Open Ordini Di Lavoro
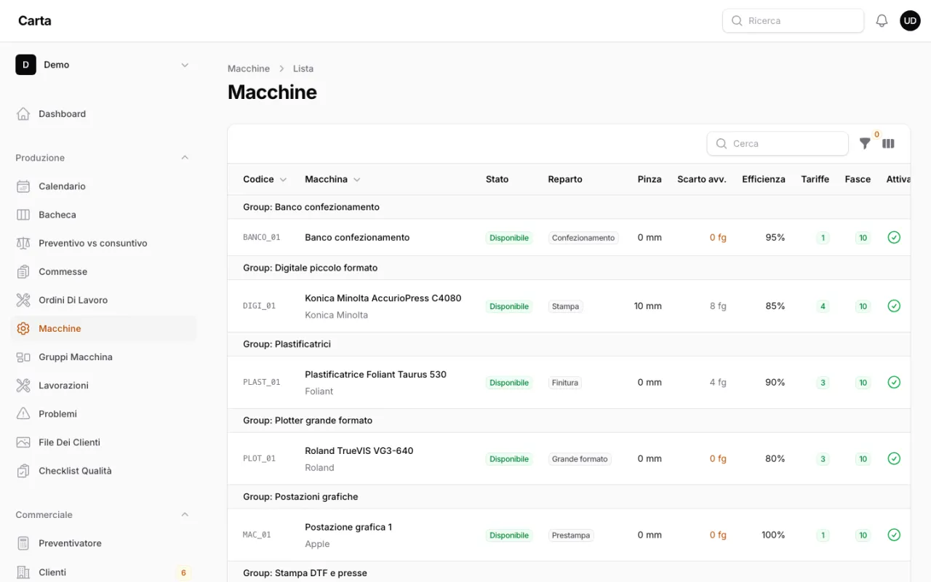The height and width of the screenshot is (582, 931). click(x=103, y=300)
